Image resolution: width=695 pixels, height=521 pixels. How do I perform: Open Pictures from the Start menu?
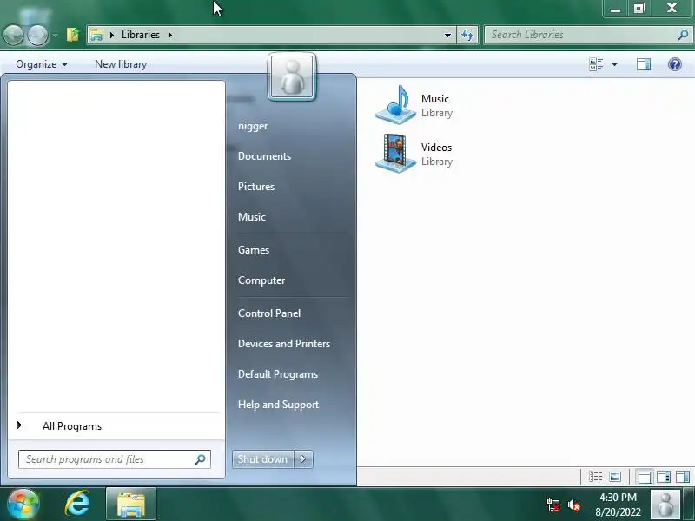256,187
